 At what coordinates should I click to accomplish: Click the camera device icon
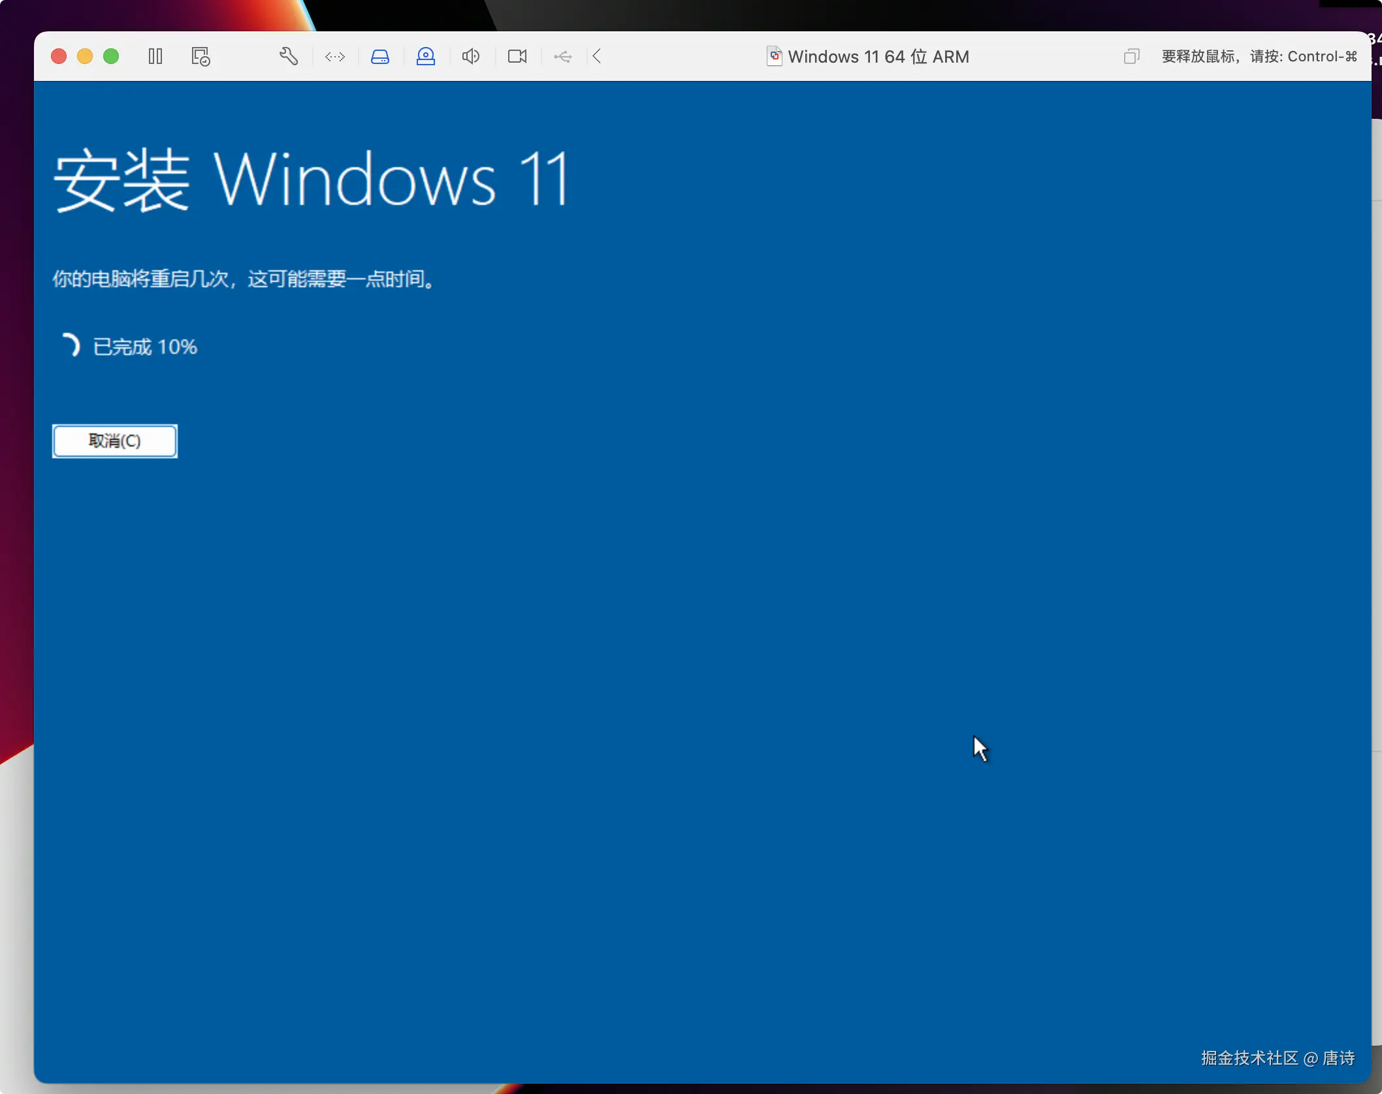click(517, 57)
